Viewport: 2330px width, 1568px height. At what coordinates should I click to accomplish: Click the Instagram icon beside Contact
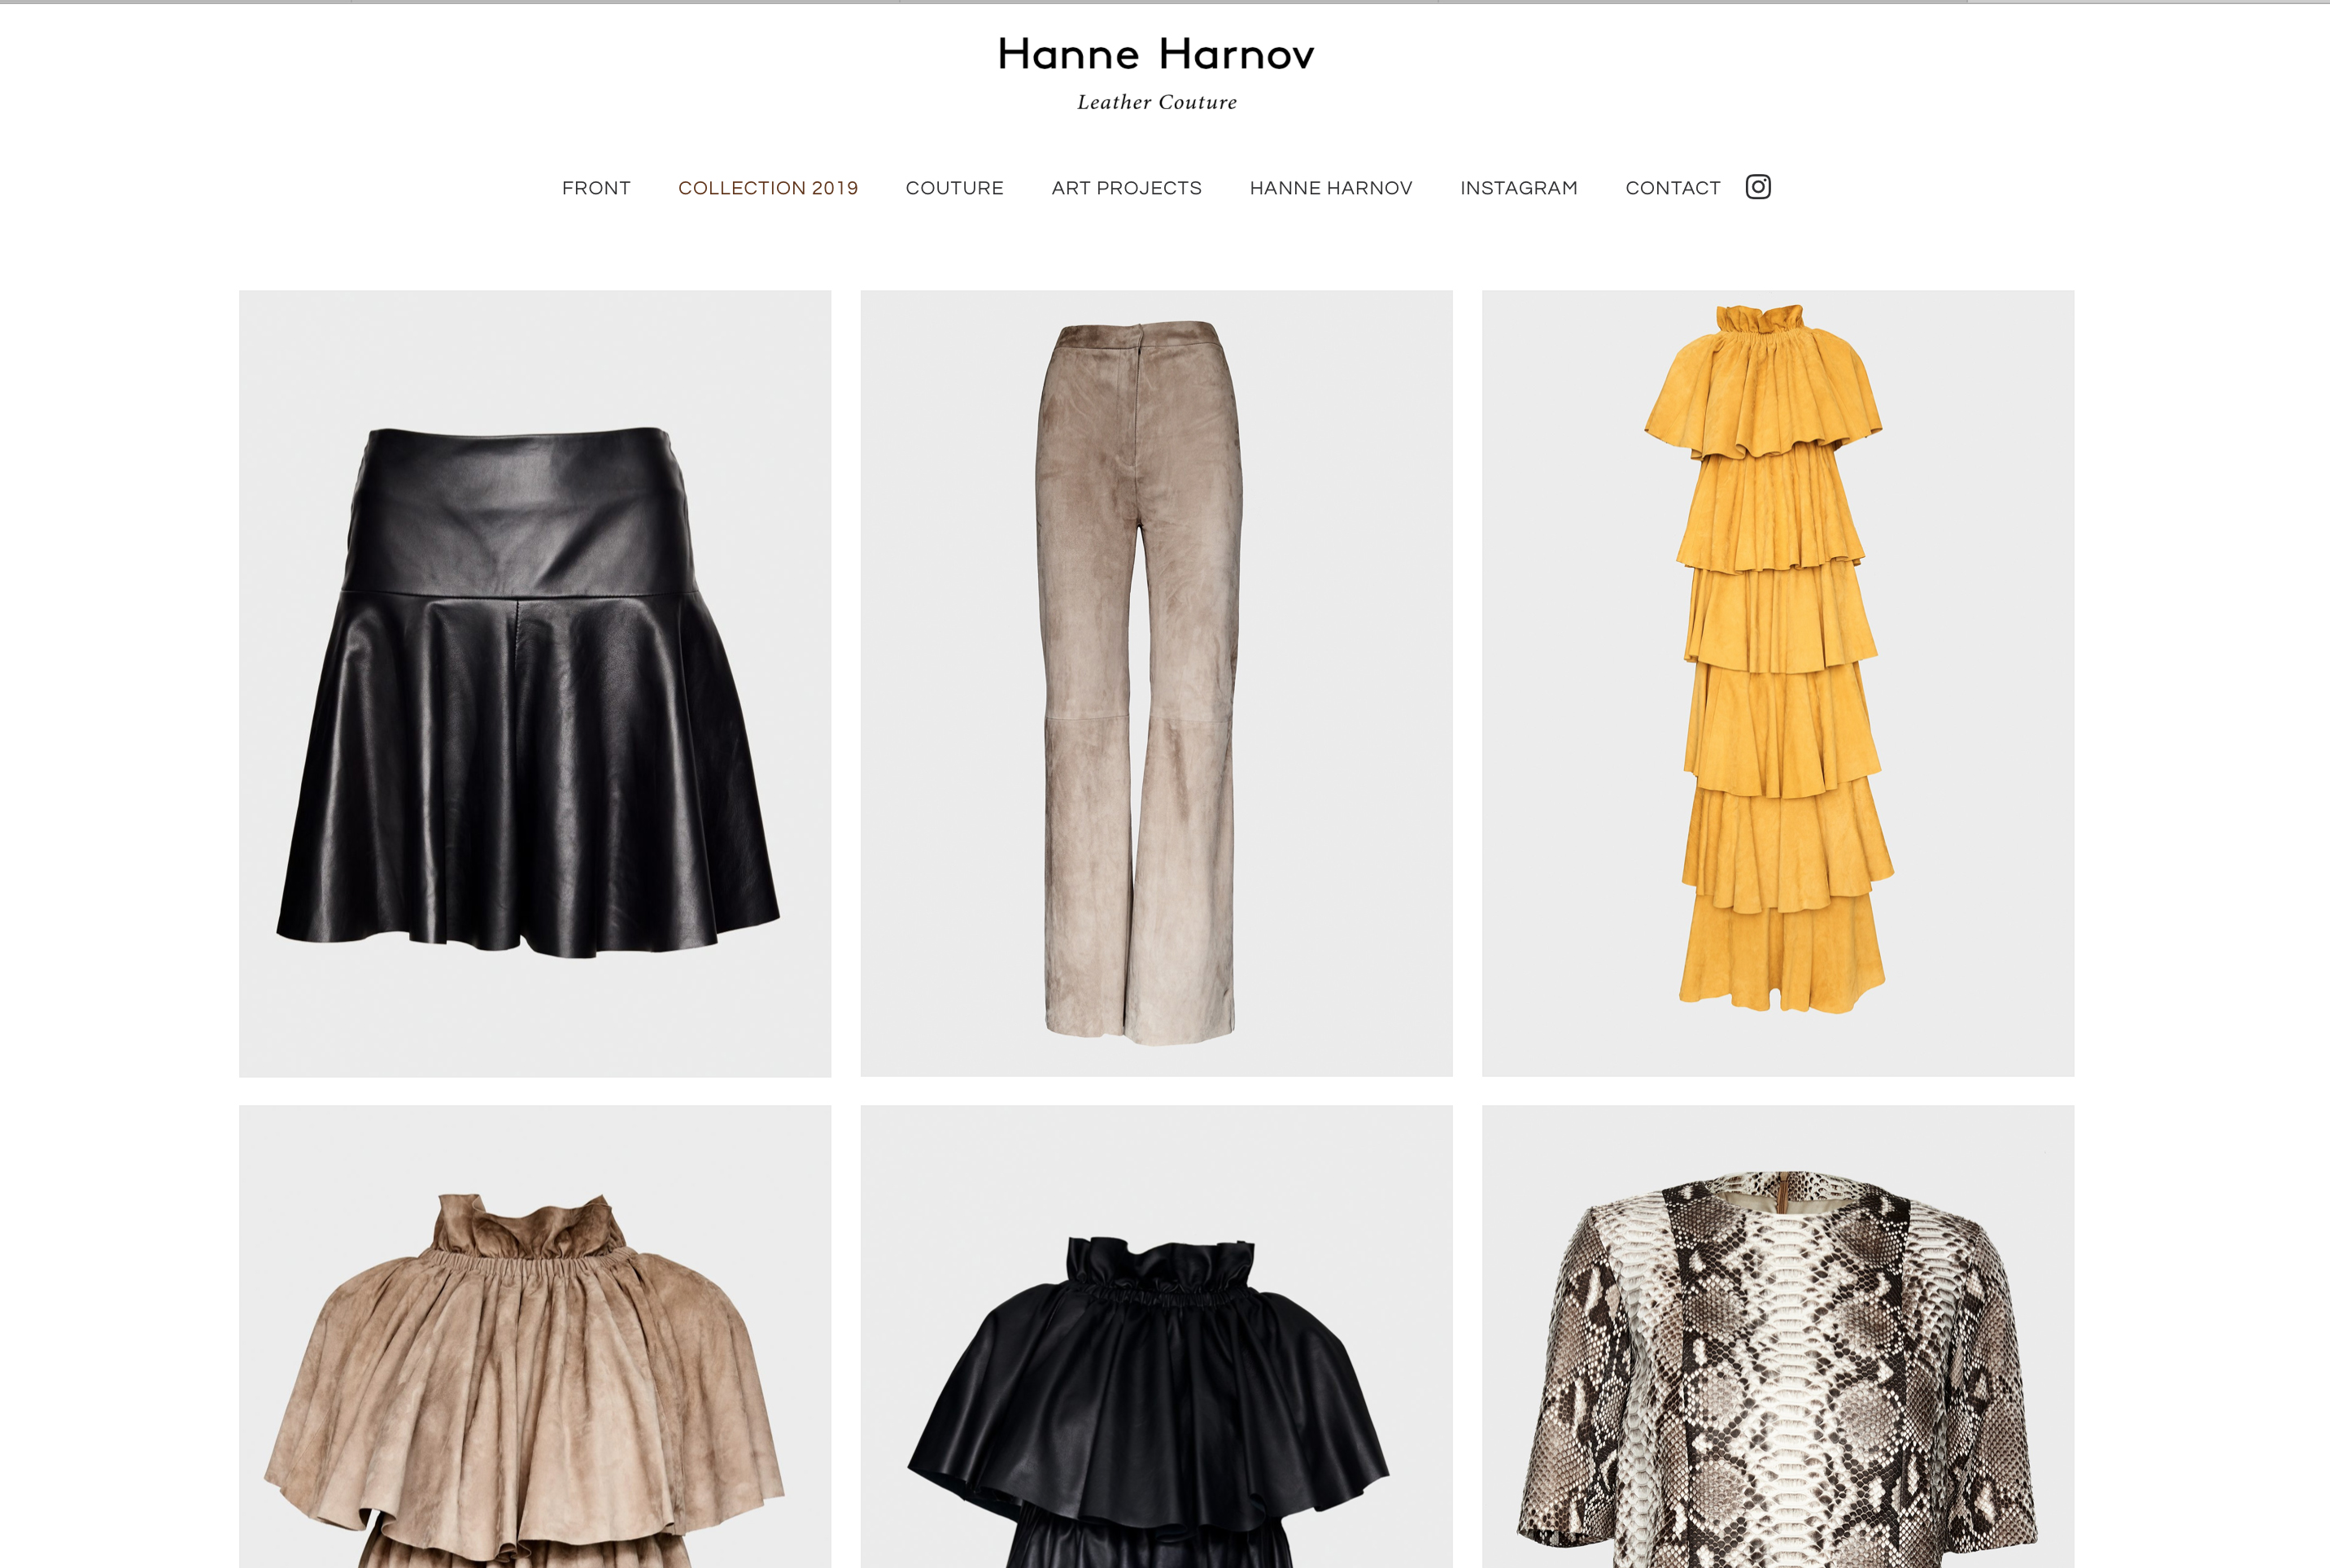click(x=1758, y=187)
